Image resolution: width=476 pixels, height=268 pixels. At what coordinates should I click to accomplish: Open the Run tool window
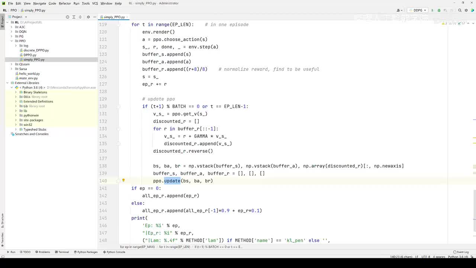coord(11,252)
